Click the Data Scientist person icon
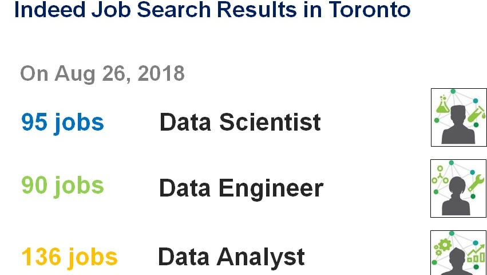The width and height of the screenshot is (487, 275). click(x=459, y=117)
